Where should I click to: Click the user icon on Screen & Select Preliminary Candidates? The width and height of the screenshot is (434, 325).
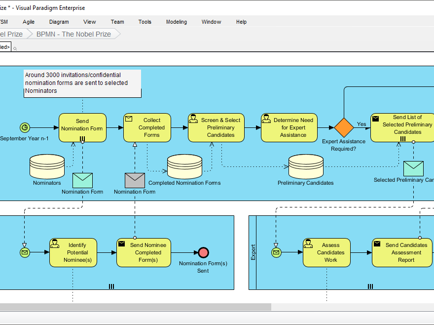pyautogui.click(x=192, y=118)
